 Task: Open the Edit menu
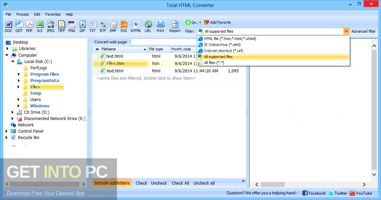pyautogui.click(x=37, y=14)
